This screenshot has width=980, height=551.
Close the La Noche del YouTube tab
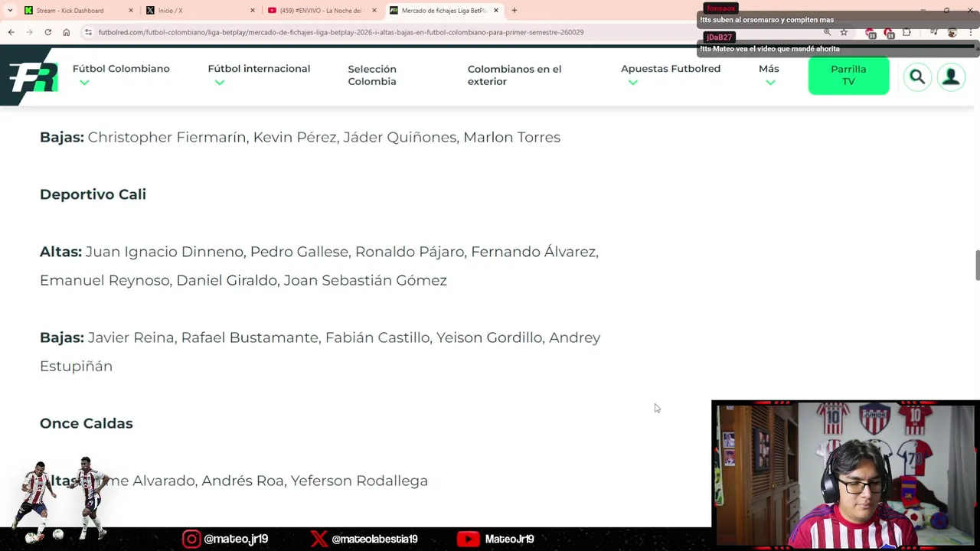(374, 11)
